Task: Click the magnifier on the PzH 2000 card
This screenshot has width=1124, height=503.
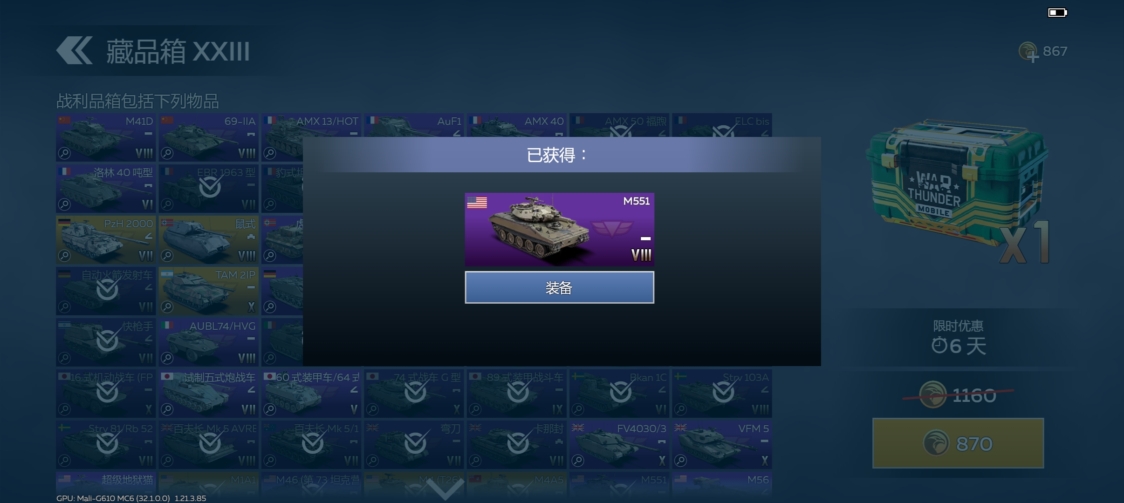Action: click(x=64, y=255)
